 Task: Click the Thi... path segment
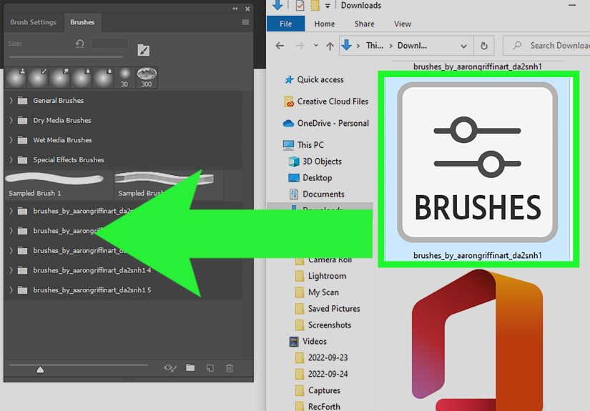tap(375, 46)
